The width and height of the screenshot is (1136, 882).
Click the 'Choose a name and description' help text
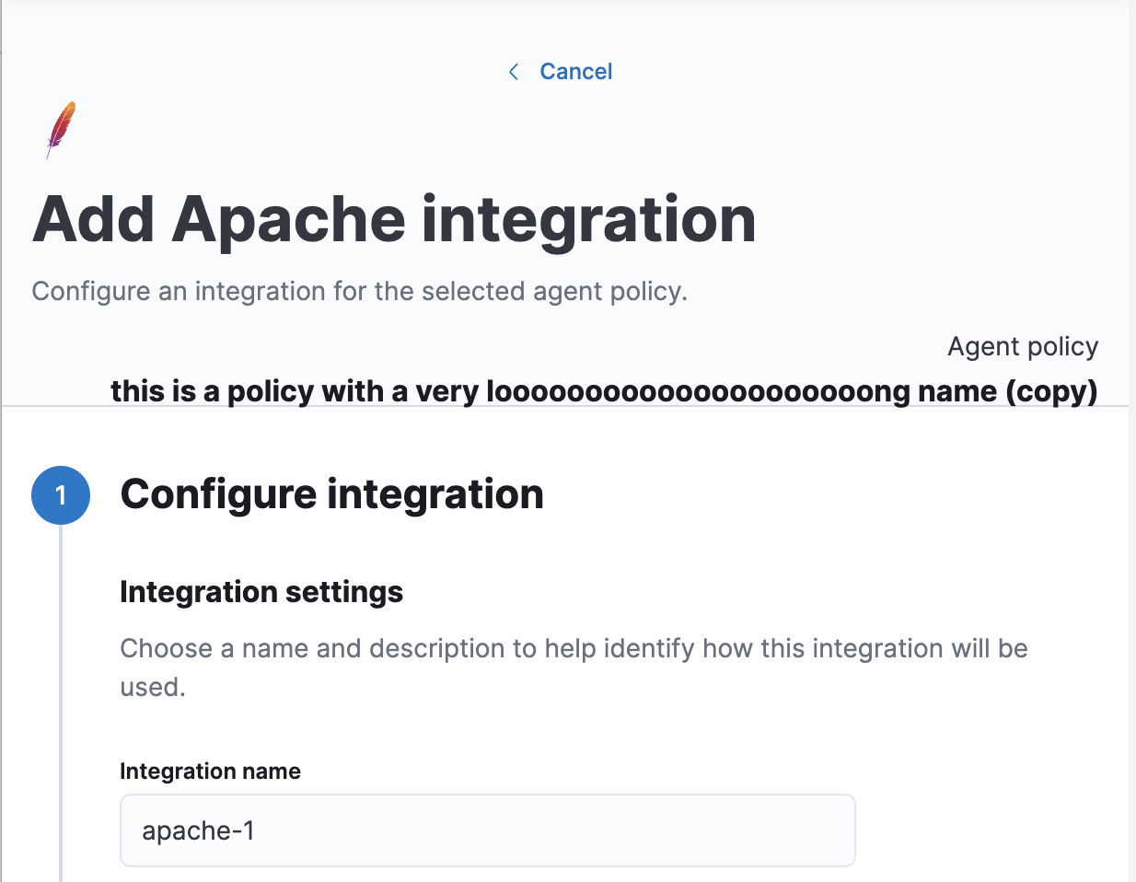(573, 648)
